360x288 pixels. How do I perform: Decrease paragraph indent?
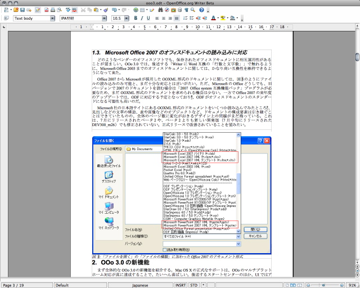(x=198, y=18)
